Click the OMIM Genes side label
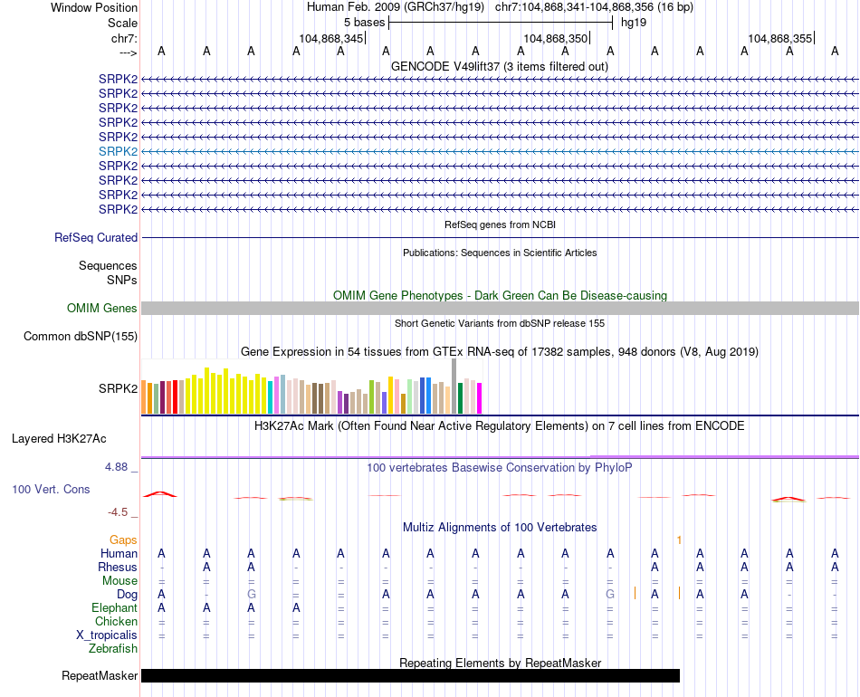The width and height of the screenshot is (860, 697). [102, 308]
